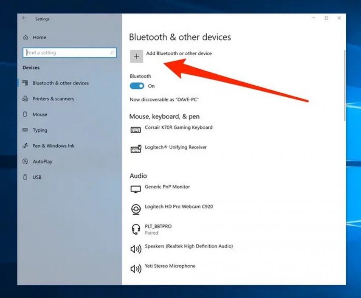Open the Typing settings section

coord(40,130)
